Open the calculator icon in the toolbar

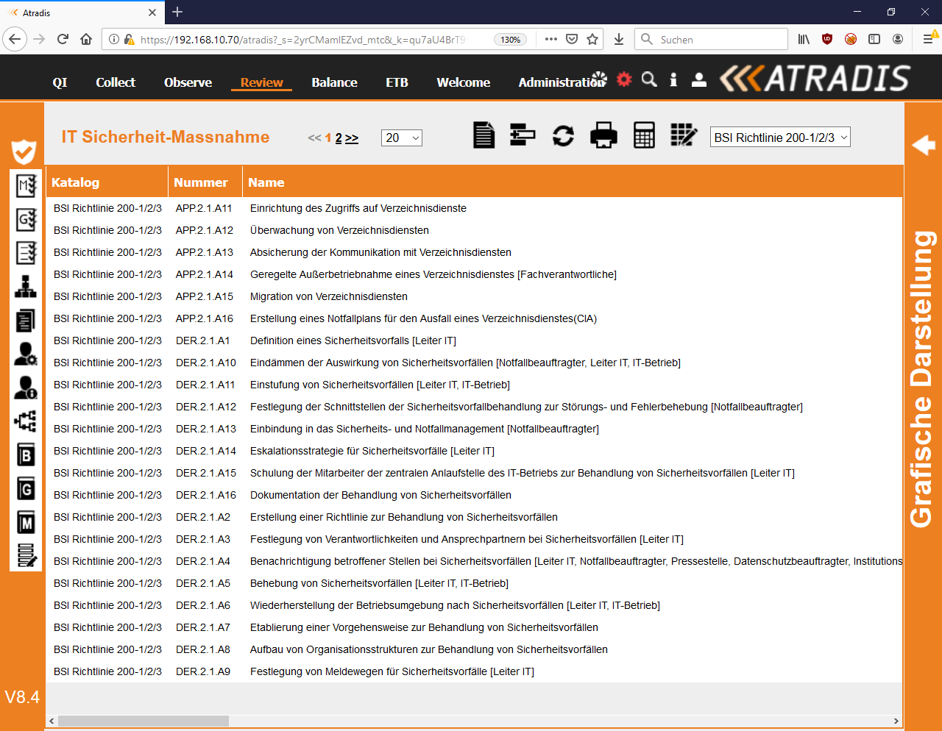click(x=644, y=136)
